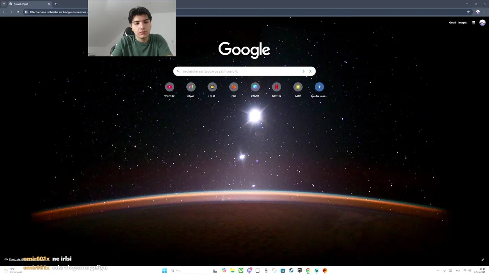Open network settings in system tray
The width and height of the screenshot is (489, 275).
pyautogui.click(x=465, y=270)
